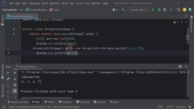Open the Project tool window sidebar button
The width and height of the screenshot is (194, 109).
[x=2, y=20]
